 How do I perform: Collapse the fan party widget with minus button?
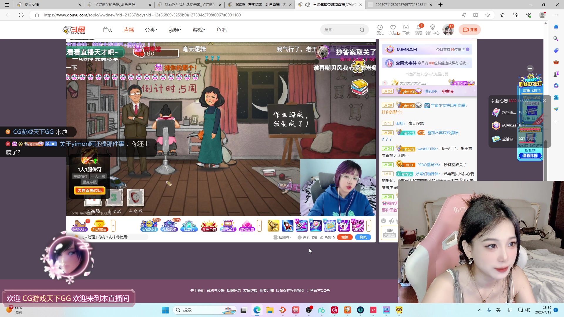[x=530, y=68]
